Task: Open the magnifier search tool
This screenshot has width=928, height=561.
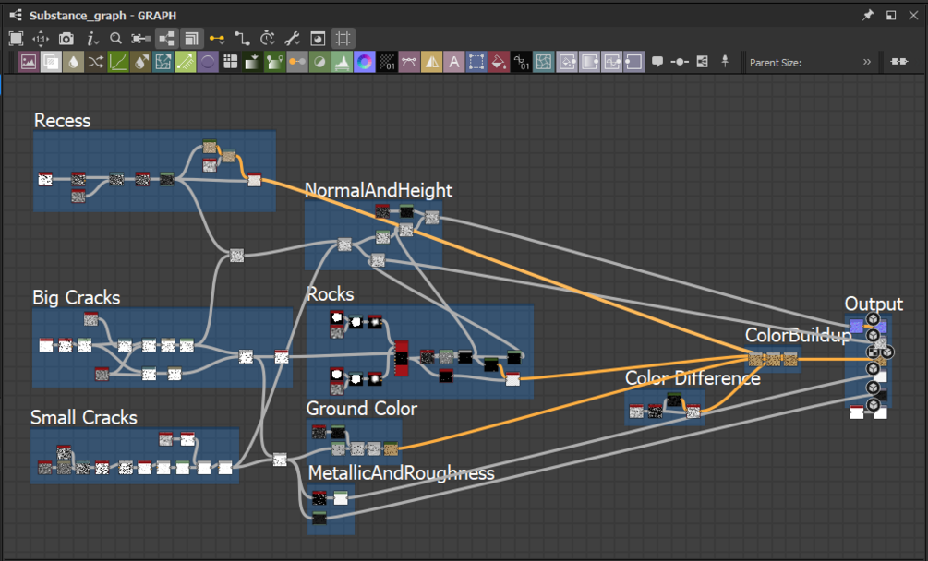Action: pos(116,39)
